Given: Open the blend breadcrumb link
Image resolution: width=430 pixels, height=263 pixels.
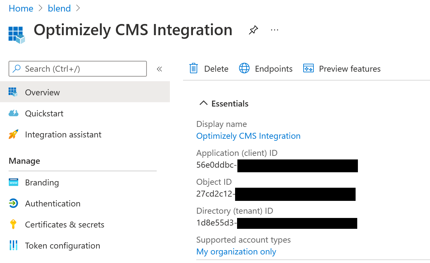Looking at the screenshot, I should tap(59, 8).
